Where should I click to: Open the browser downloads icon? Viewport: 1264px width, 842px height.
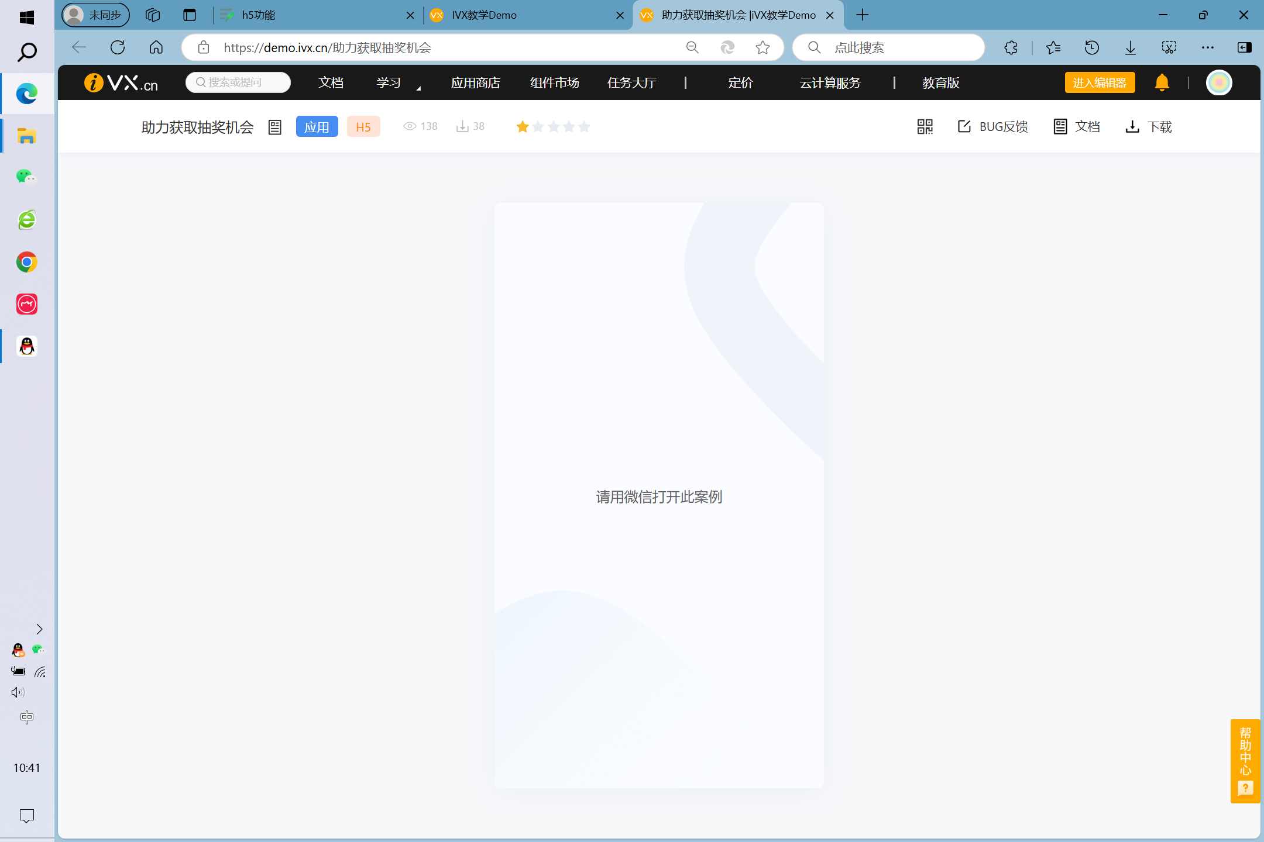[x=1131, y=47]
